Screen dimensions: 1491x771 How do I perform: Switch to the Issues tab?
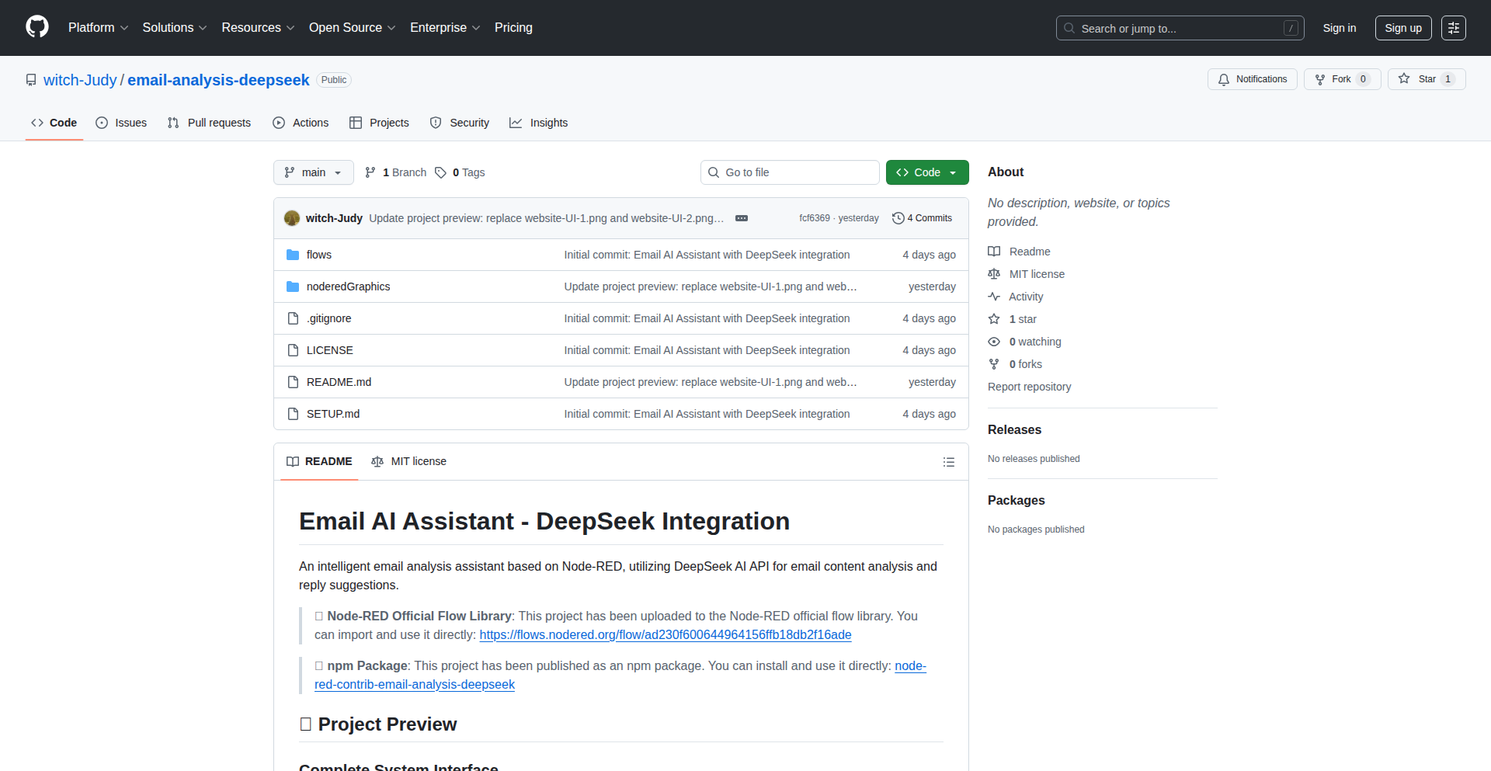pos(121,123)
